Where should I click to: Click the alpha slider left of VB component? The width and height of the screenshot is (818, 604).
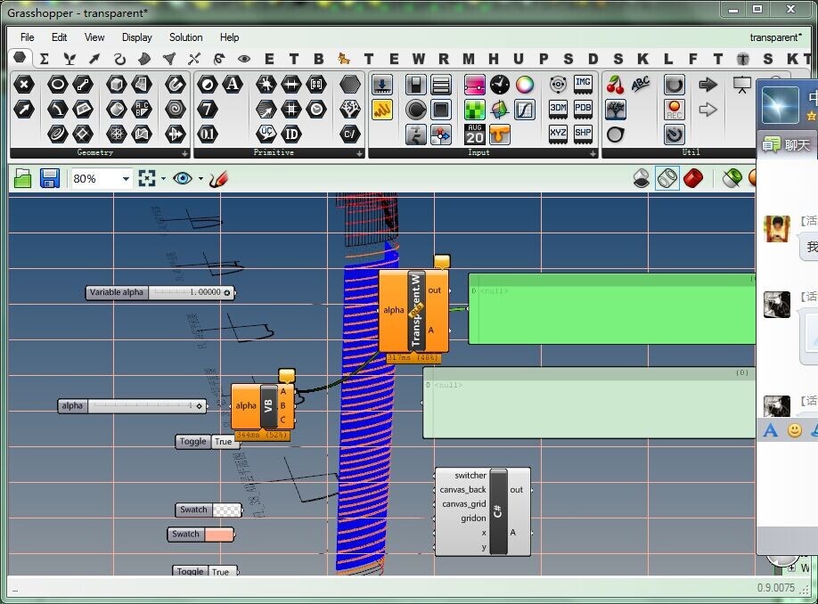(x=132, y=406)
